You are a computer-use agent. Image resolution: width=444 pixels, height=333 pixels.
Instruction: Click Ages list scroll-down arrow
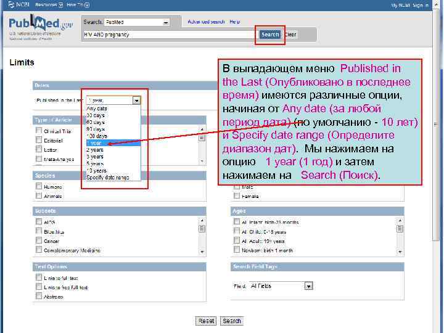click(x=400, y=252)
